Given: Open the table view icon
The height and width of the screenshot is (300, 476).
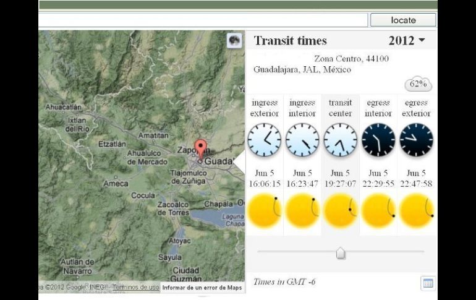Looking at the screenshot, I should point(428,283).
